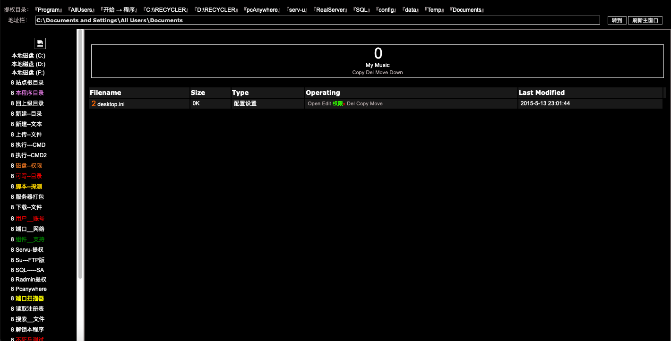The width and height of the screenshot is (671, 341).
Task: Open 下载--文件 in sidebar
Action: tap(29, 207)
